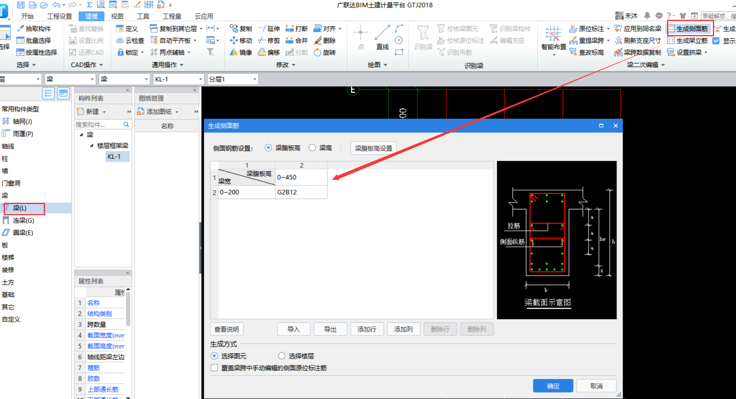
Task: Click the 删除 delete tool
Action: tap(325, 40)
